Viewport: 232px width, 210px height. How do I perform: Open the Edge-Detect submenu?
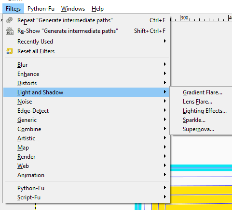point(86,111)
